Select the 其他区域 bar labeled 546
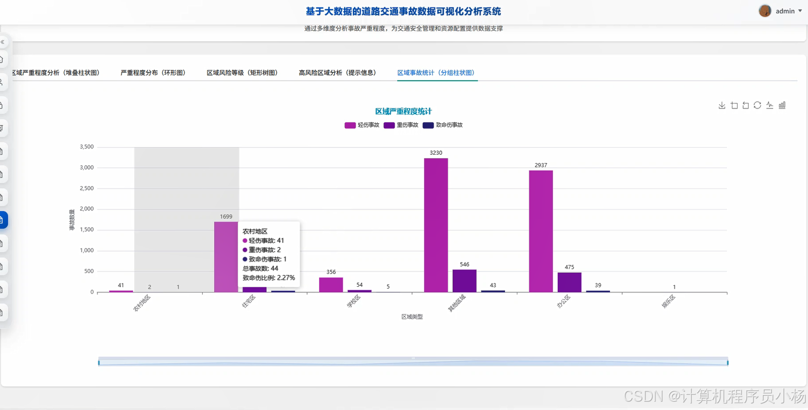Viewport: 808px width, 410px height. pos(464,281)
